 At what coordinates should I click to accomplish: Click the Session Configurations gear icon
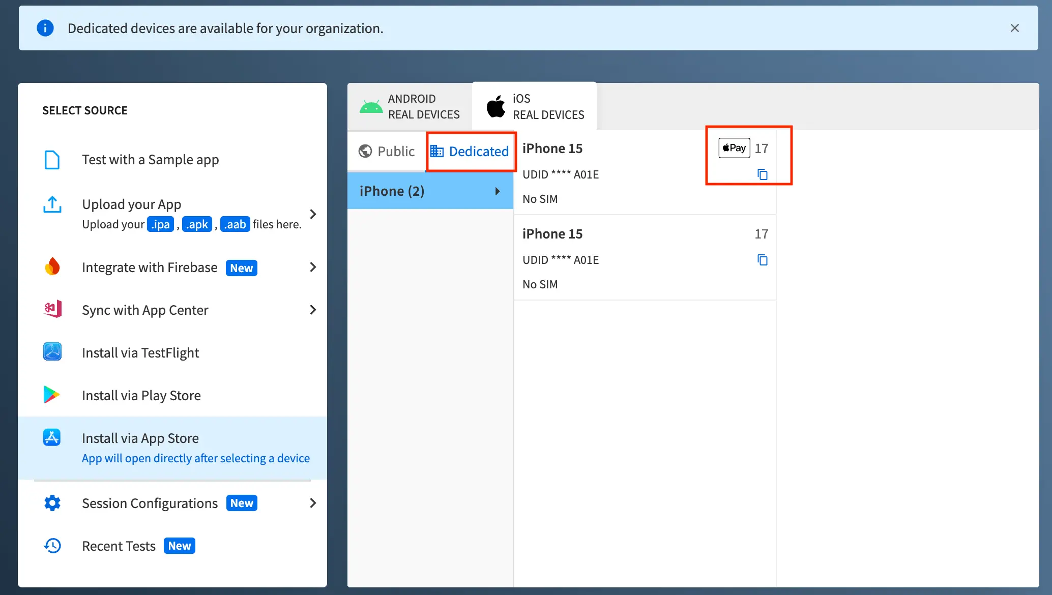(52, 503)
